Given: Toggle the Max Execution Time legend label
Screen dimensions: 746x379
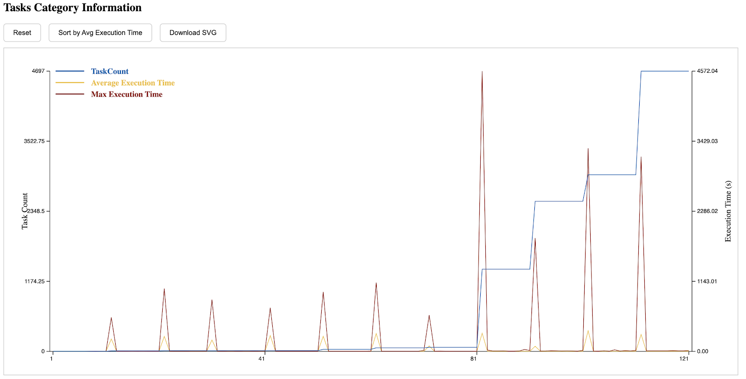Looking at the screenshot, I should (x=127, y=94).
